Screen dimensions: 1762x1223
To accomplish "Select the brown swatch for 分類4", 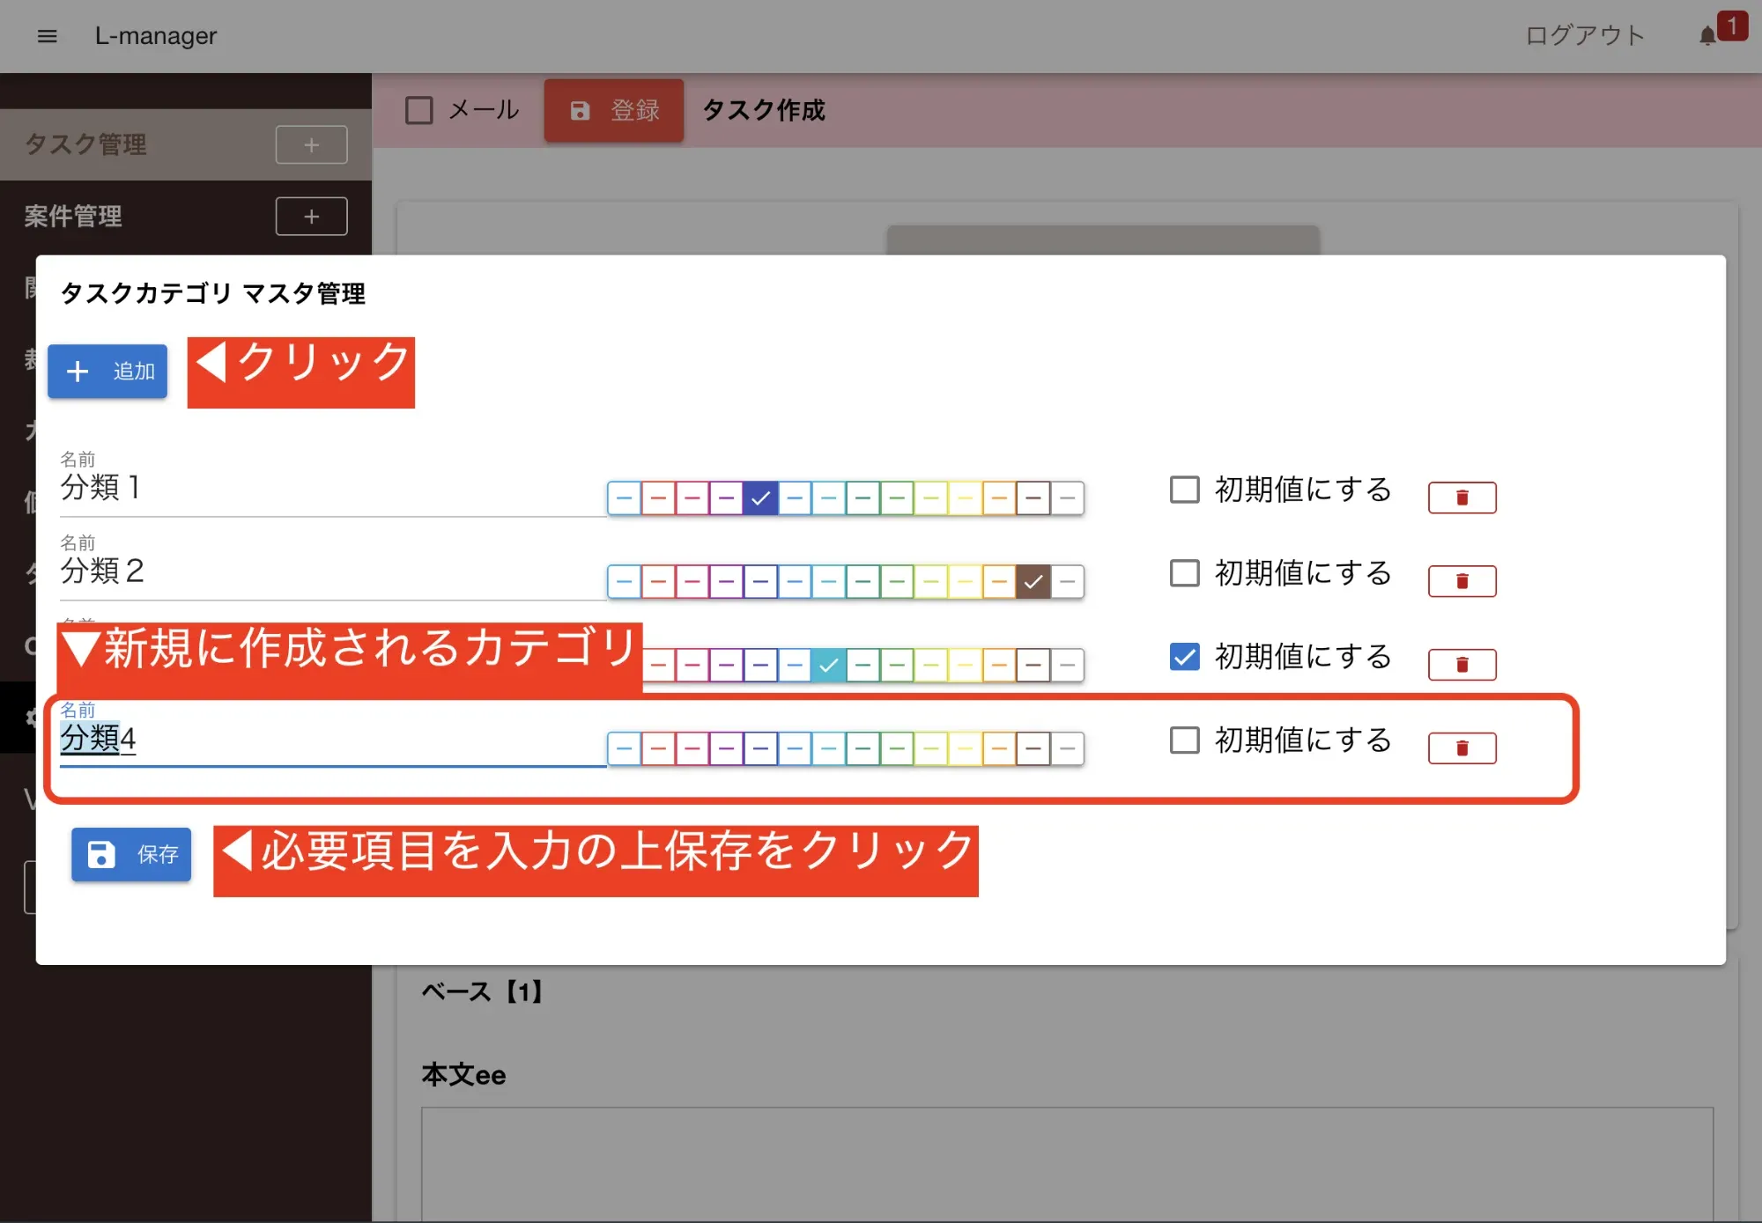I will click(x=1033, y=748).
